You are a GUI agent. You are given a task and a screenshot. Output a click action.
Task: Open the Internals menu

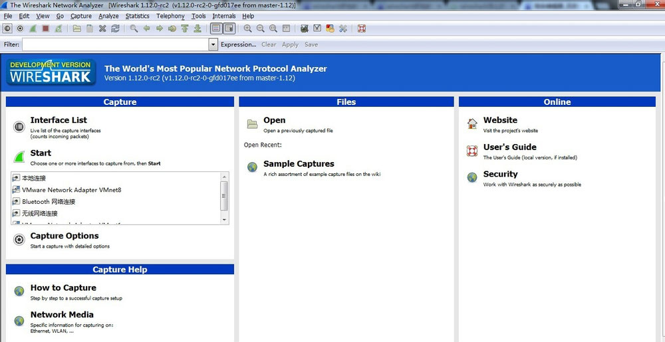point(224,16)
